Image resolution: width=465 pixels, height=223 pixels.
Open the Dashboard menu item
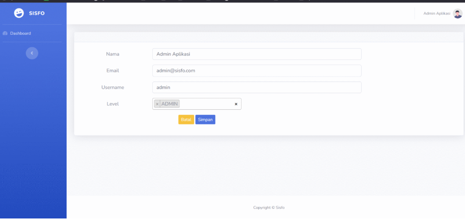coord(20,33)
